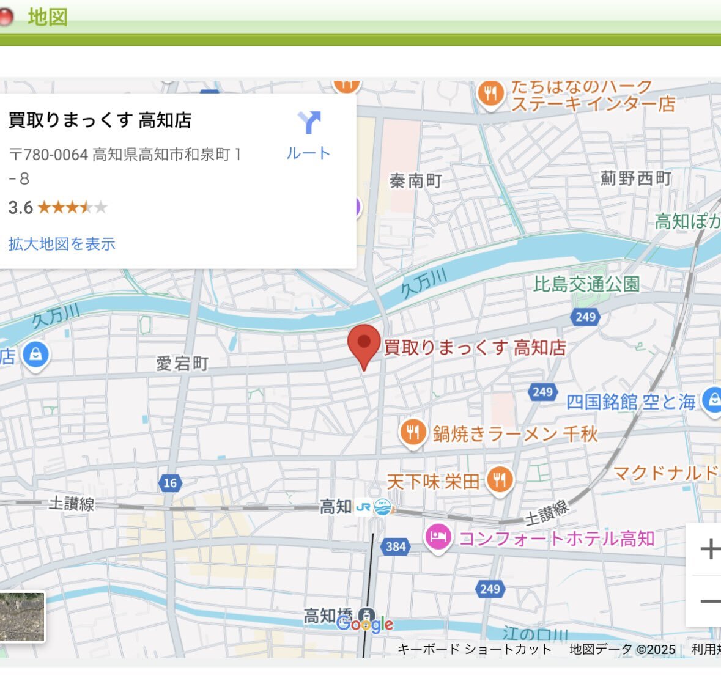Select the tram icon beside 高知 station
Viewport: 721px width, 695px height.
(383, 507)
